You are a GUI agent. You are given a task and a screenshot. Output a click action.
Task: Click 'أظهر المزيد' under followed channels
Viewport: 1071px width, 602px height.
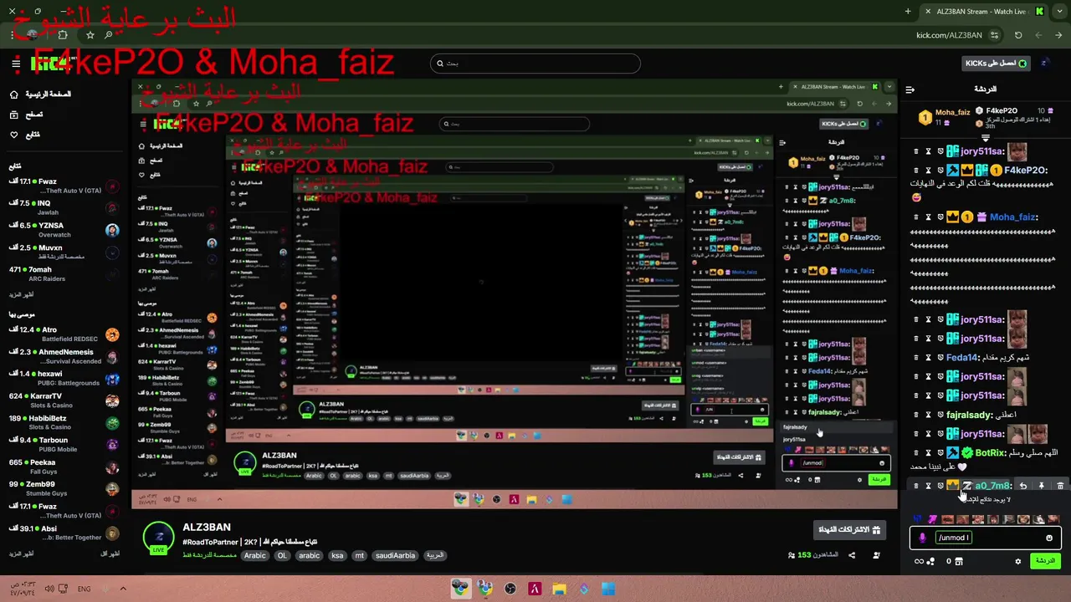coord(22,295)
